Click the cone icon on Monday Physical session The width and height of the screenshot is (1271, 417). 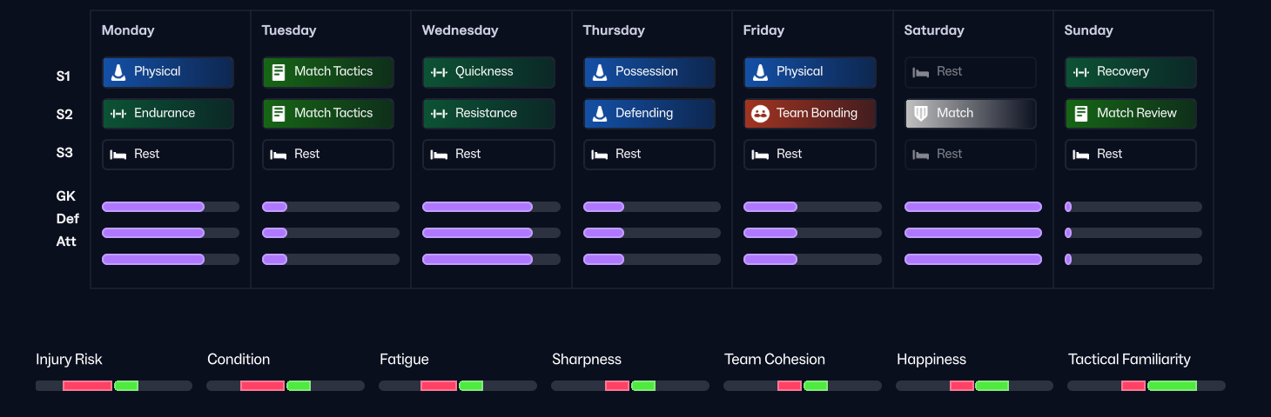118,72
